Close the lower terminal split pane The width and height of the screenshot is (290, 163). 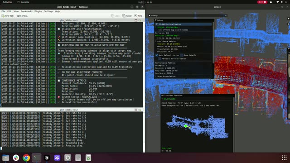point(140,110)
